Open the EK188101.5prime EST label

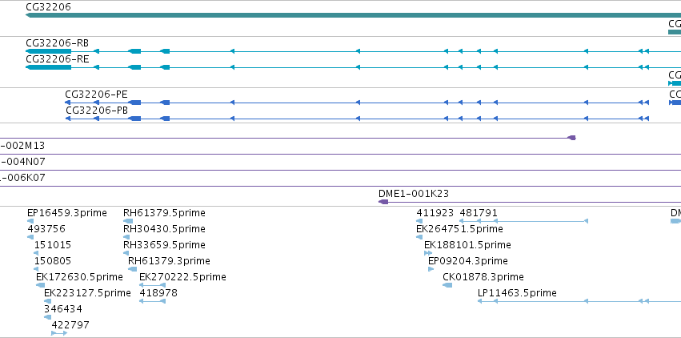pyautogui.click(x=467, y=245)
